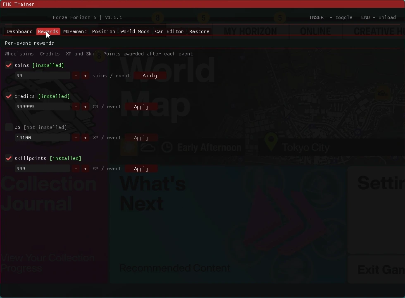Decrease SP per event with minus
The image size is (405, 298).
coord(76,169)
